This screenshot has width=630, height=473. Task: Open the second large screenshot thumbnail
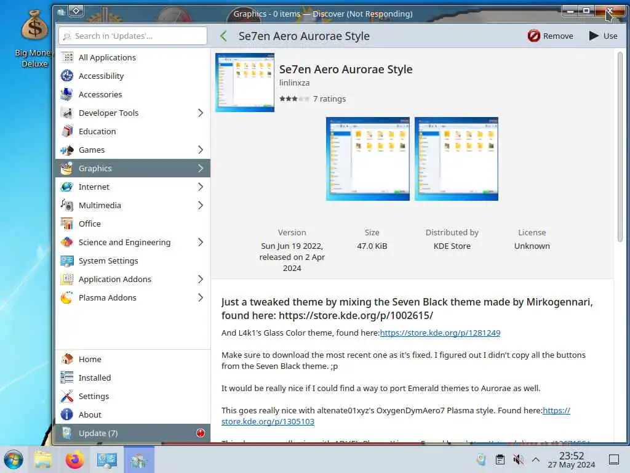(457, 159)
